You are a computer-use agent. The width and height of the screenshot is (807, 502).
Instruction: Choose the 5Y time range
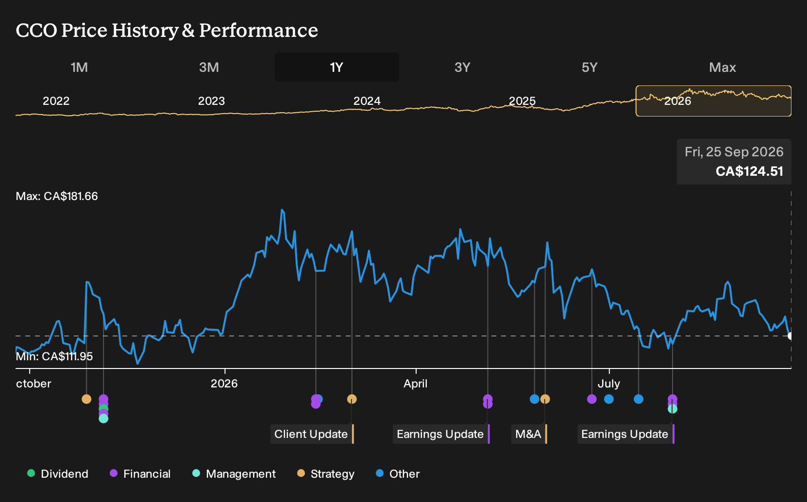(x=589, y=67)
